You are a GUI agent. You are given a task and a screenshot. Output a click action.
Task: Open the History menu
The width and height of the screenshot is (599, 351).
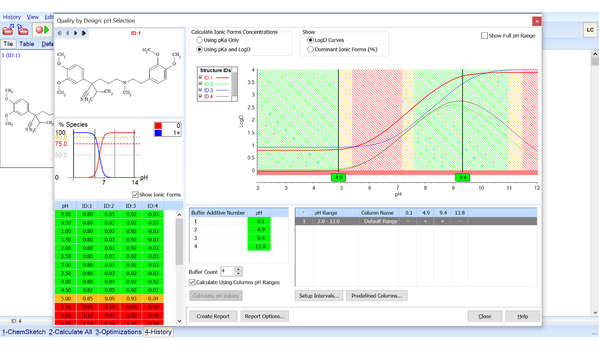12,17
